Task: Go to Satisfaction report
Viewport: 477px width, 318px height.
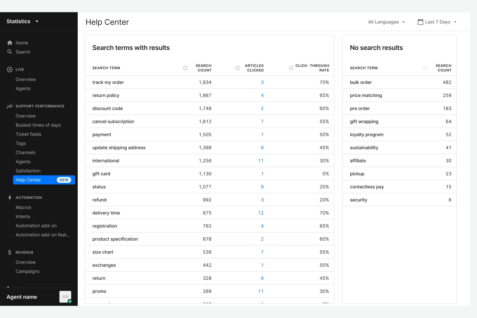Action: (28, 171)
